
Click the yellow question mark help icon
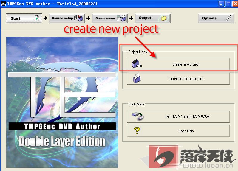pyautogui.click(x=137, y=131)
